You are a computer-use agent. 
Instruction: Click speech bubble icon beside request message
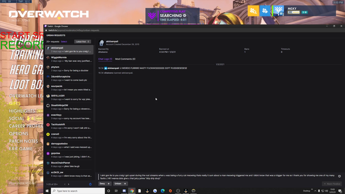pyautogui.click(x=340, y=176)
